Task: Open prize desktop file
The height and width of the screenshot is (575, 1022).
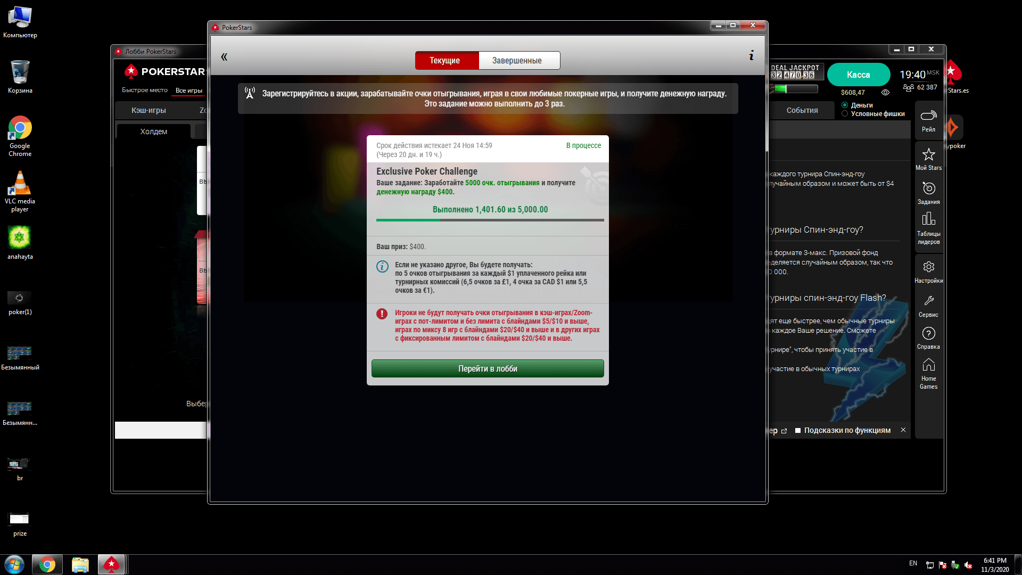Action: click(x=20, y=524)
